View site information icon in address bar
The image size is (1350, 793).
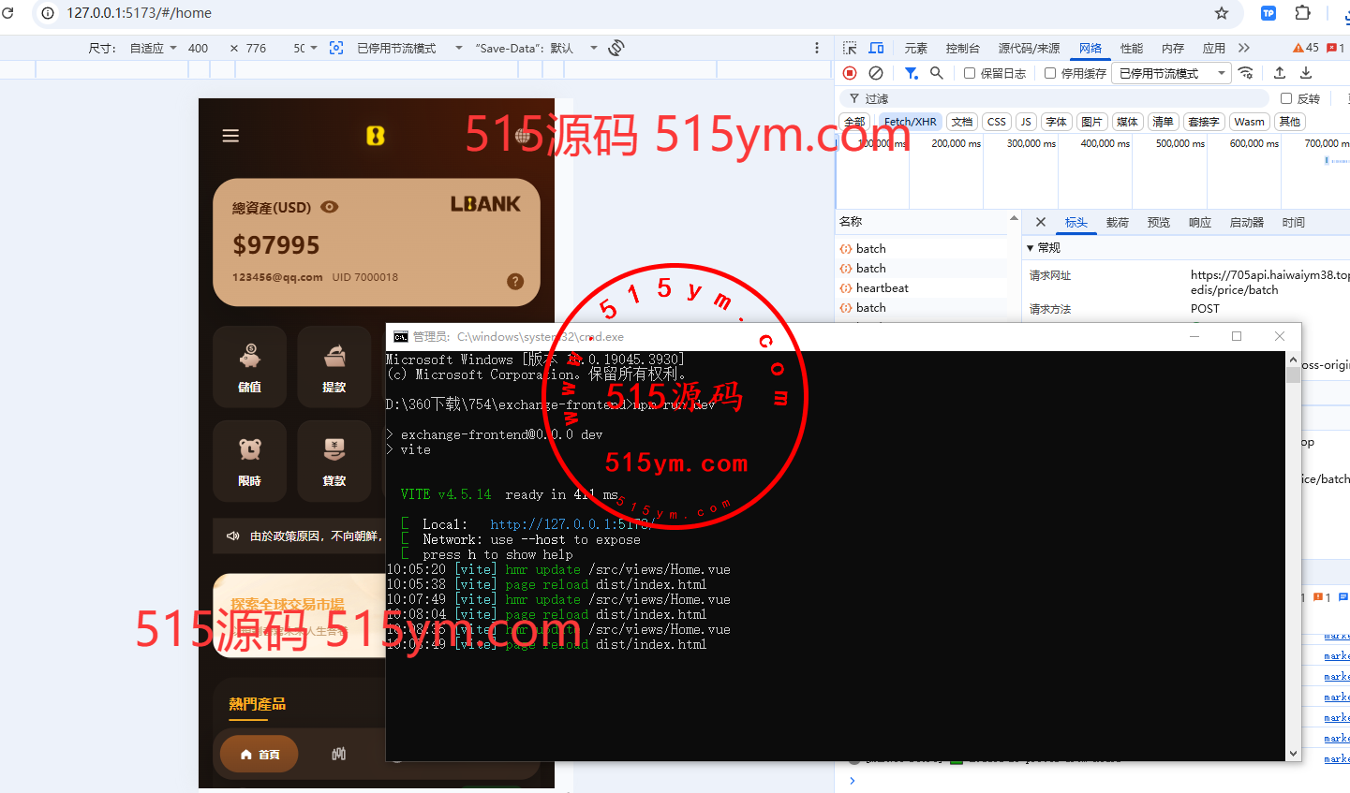(48, 13)
